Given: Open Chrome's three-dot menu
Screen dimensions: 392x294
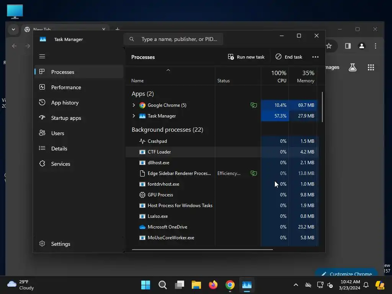Looking at the screenshot, I should 375,46.
